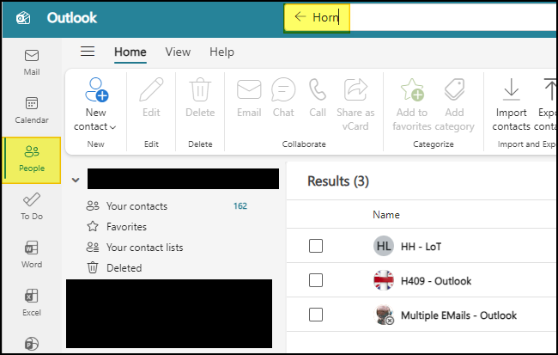
Task: Click Import contacts
Action: [512, 105]
